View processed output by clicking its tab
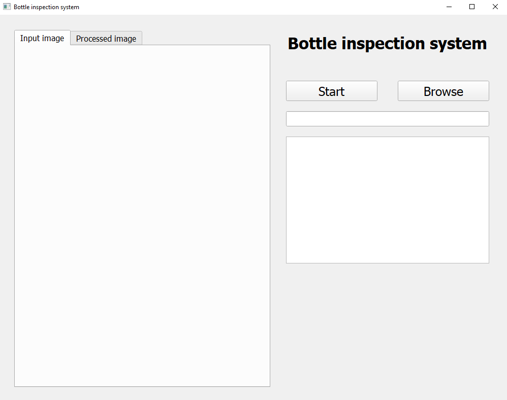 pyautogui.click(x=106, y=38)
